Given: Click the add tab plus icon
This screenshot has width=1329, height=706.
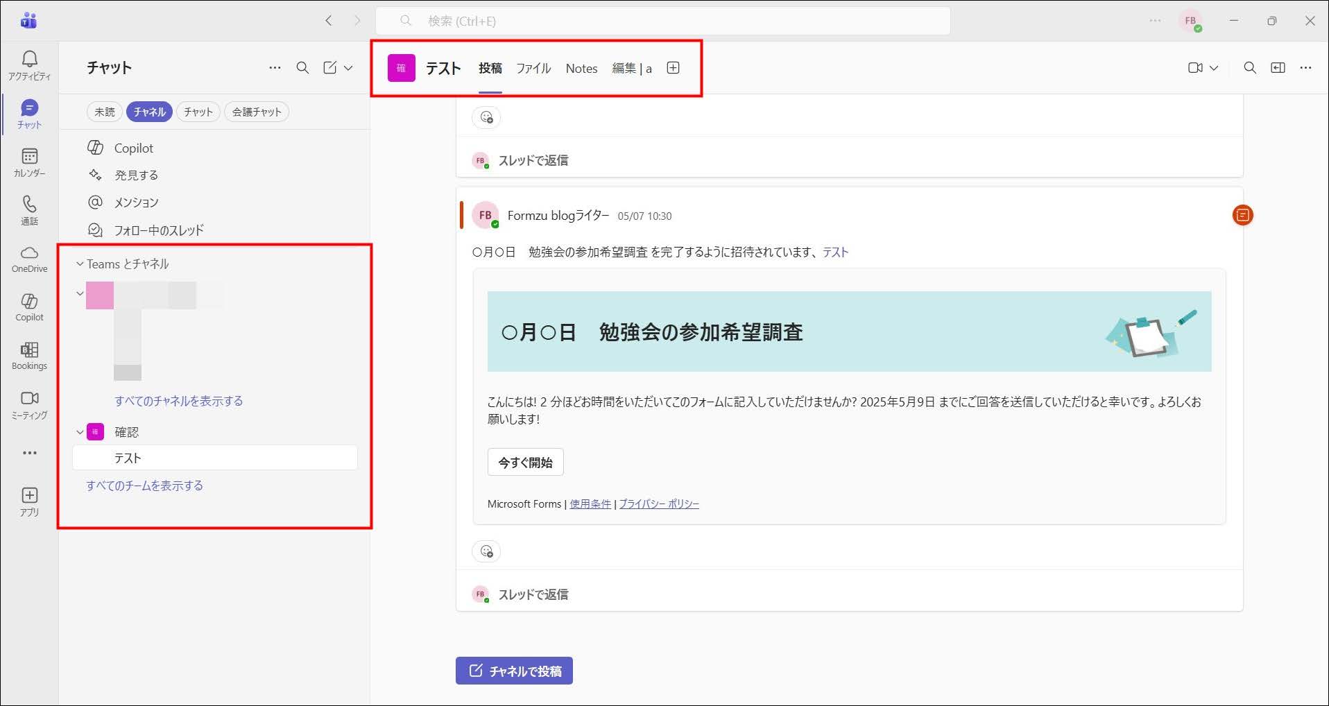Looking at the screenshot, I should pos(673,68).
